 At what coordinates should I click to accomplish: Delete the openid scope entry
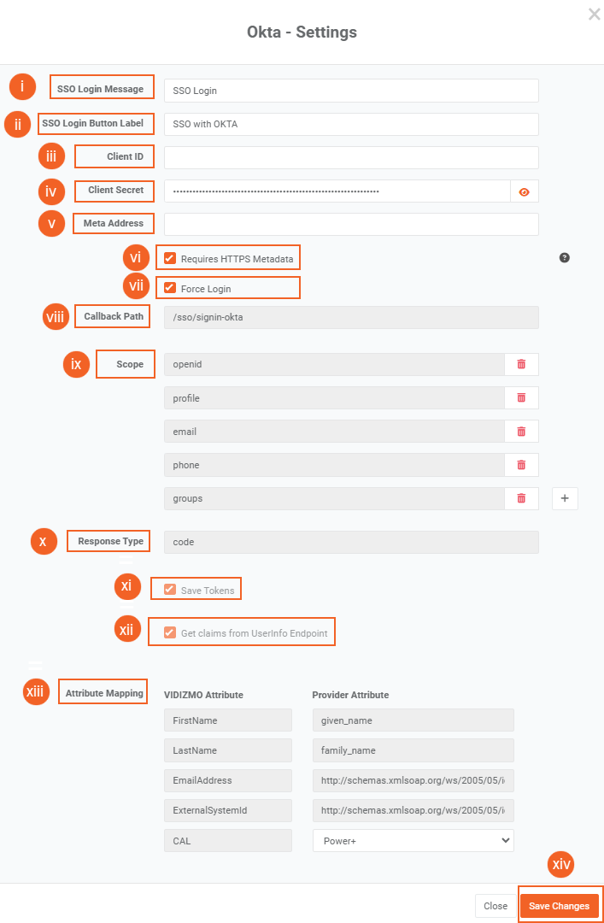(x=521, y=364)
